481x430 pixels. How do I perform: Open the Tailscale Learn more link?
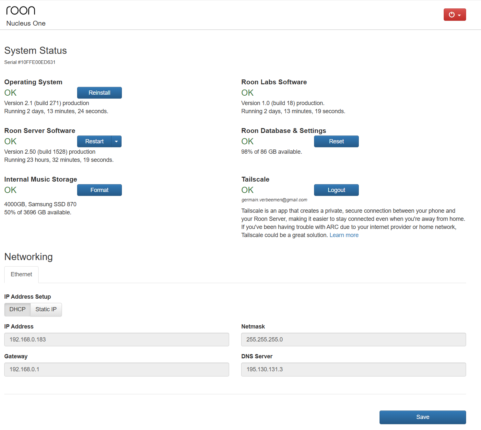tap(344, 235)
